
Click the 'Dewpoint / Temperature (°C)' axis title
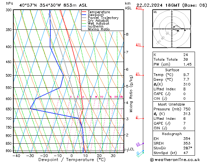[x=72, y=160]
